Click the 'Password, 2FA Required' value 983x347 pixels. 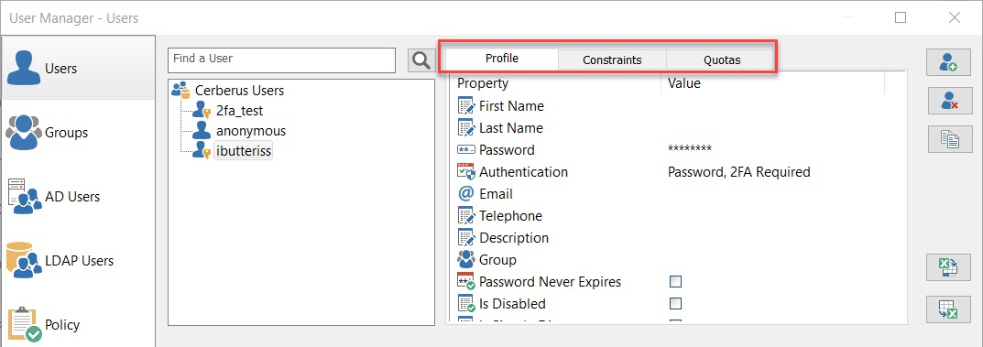[x=739, y=171]
